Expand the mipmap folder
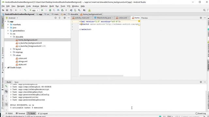 coord(11,52)
